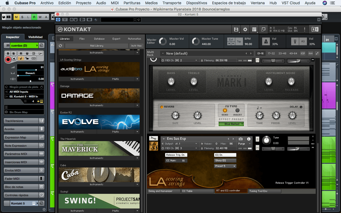Open The Maverick library options arrow
Screen dimensions: 341x213
tap(137, 158)
